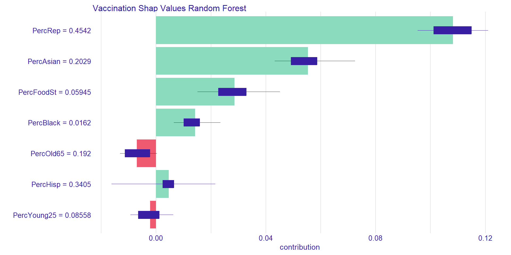Select the dark blue box on PercBlack row

pyautogui.click(x=192, y=122)
